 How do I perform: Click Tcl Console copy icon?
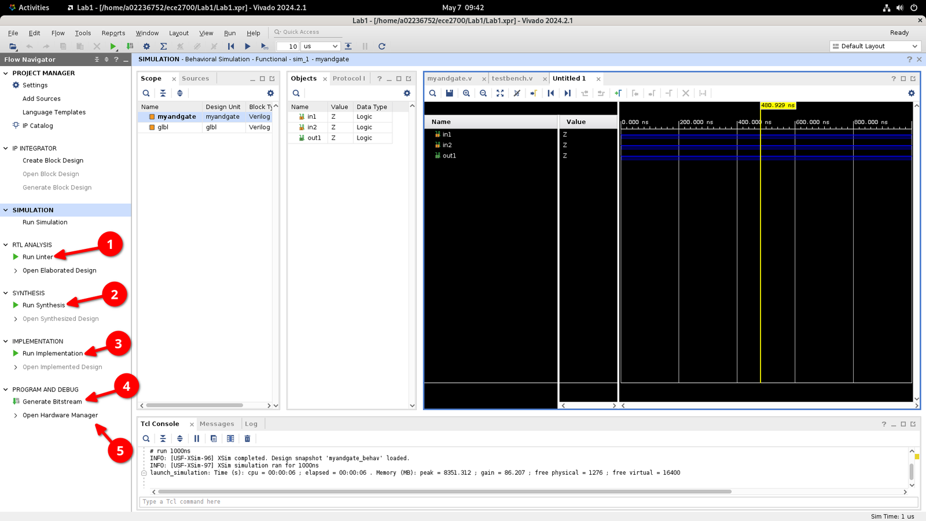(214, 439)
